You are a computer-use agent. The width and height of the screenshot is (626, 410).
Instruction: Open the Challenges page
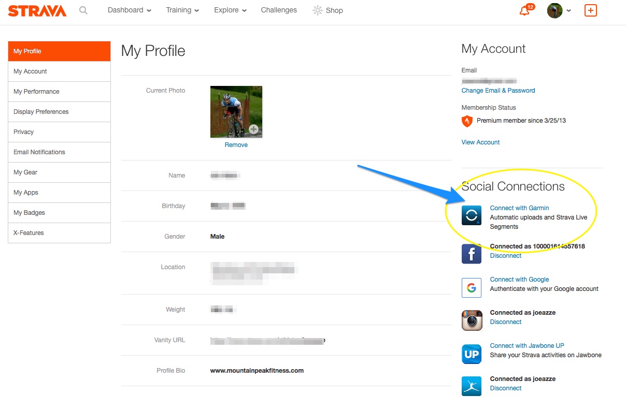pyautogui.click(x=279, y=10)
